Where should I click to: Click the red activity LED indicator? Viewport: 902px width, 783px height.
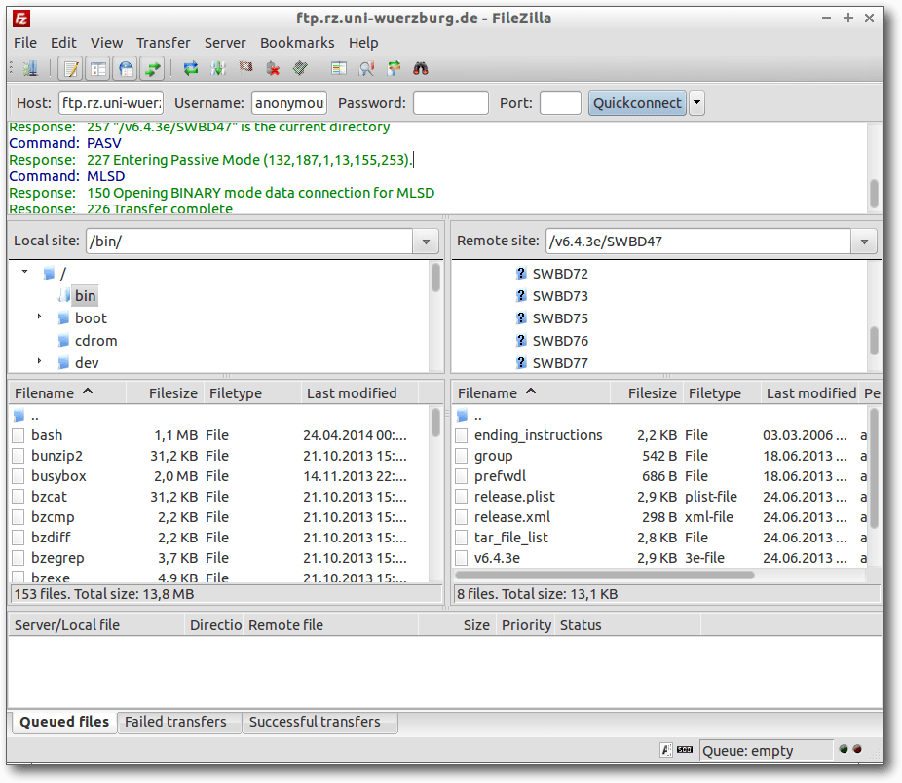point(857,749)
